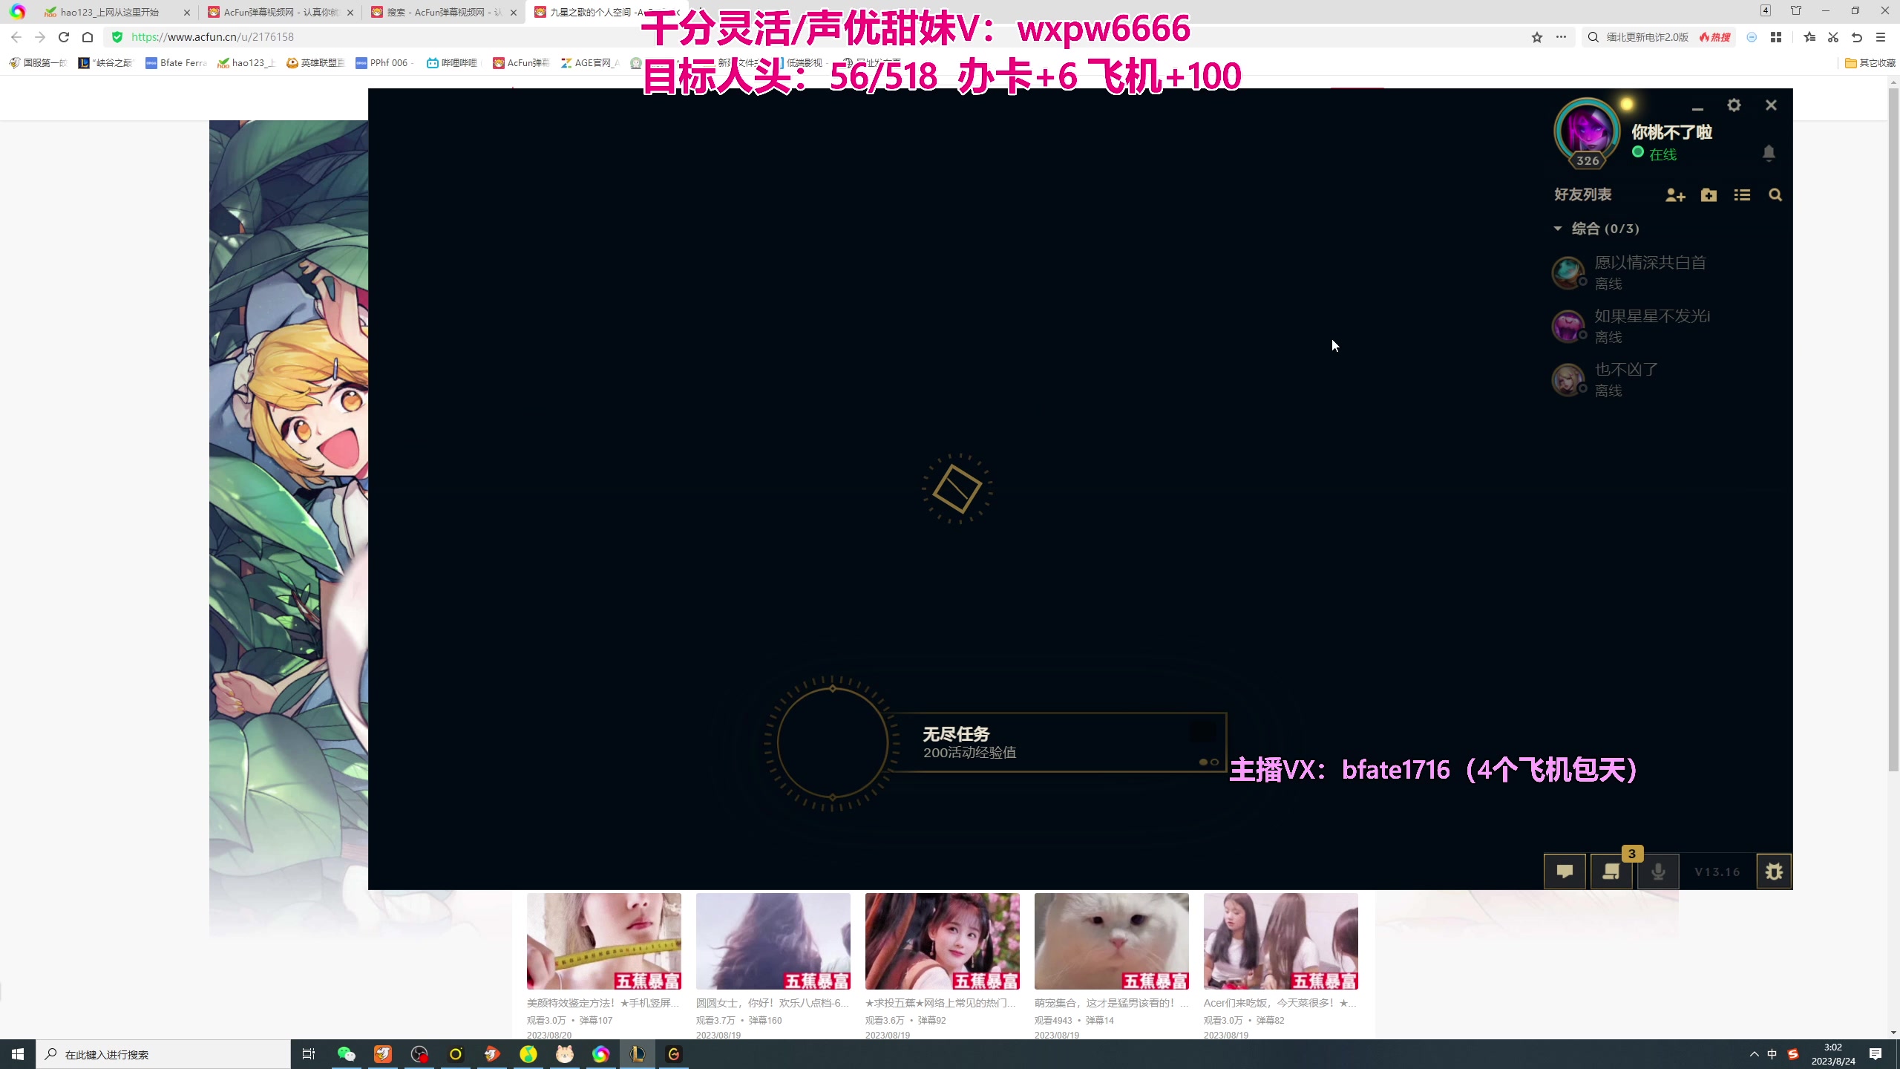Open the chat bubble panel in the LoL client

pos(1565,871)
